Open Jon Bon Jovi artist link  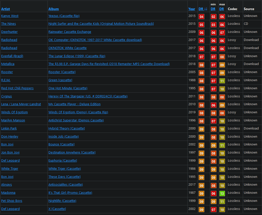click(10, 153)
